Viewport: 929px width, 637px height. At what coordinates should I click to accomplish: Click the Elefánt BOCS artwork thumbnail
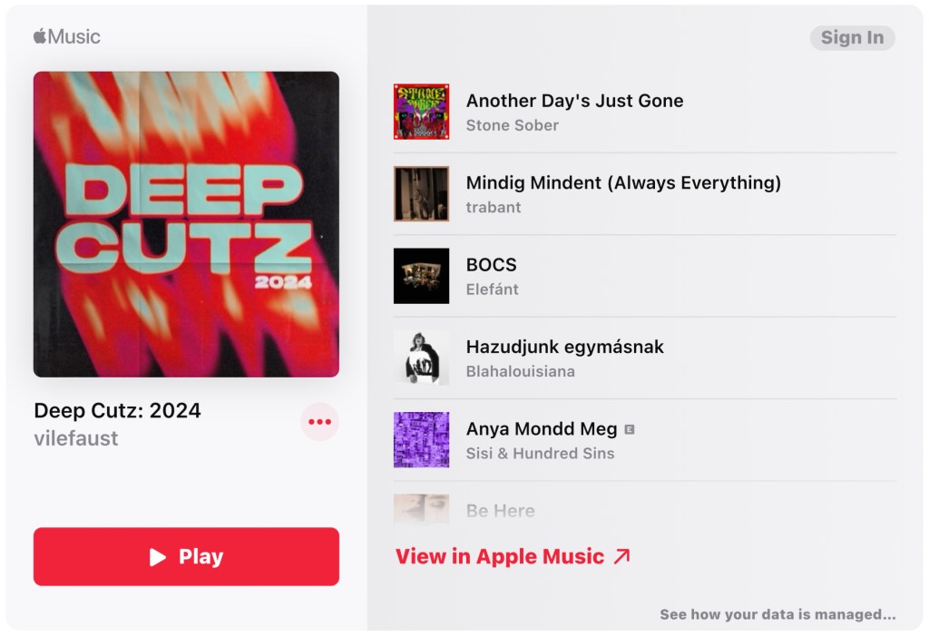pos(421,276)
